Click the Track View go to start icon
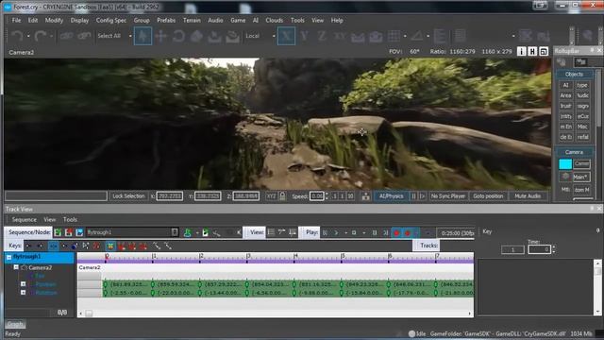Image resolution: width=604 pixels, height=340 pixels. [325, 232]
